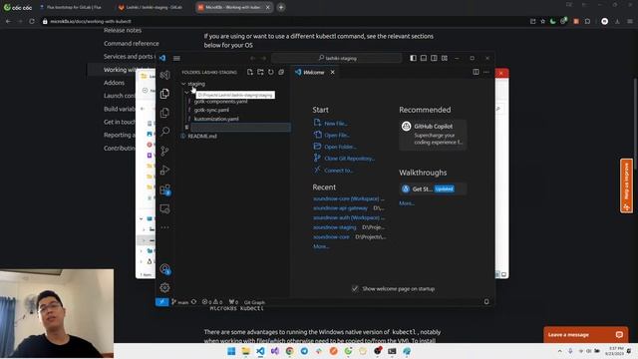638x359 pixels.
Task: Open File Explorer from the taskbar
Action: point(246,351)
